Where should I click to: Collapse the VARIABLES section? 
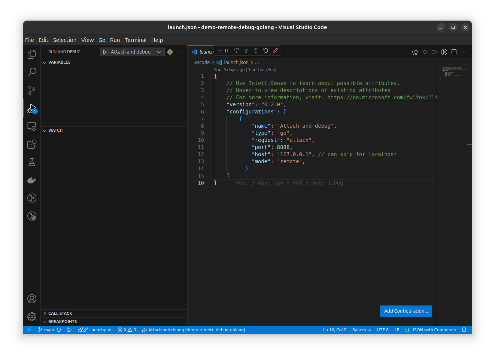coord(114,62)
